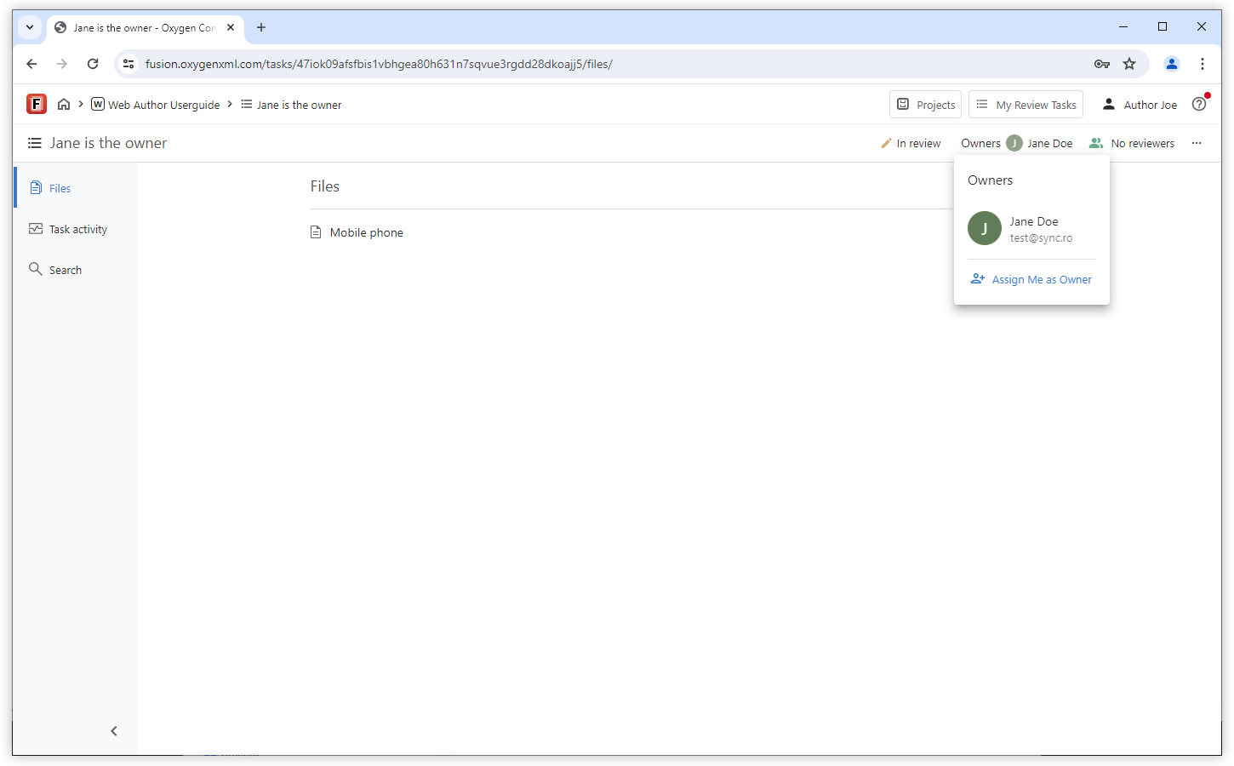
Task: Click Assign Me as Owner
Action: (x=1031, y=279)
